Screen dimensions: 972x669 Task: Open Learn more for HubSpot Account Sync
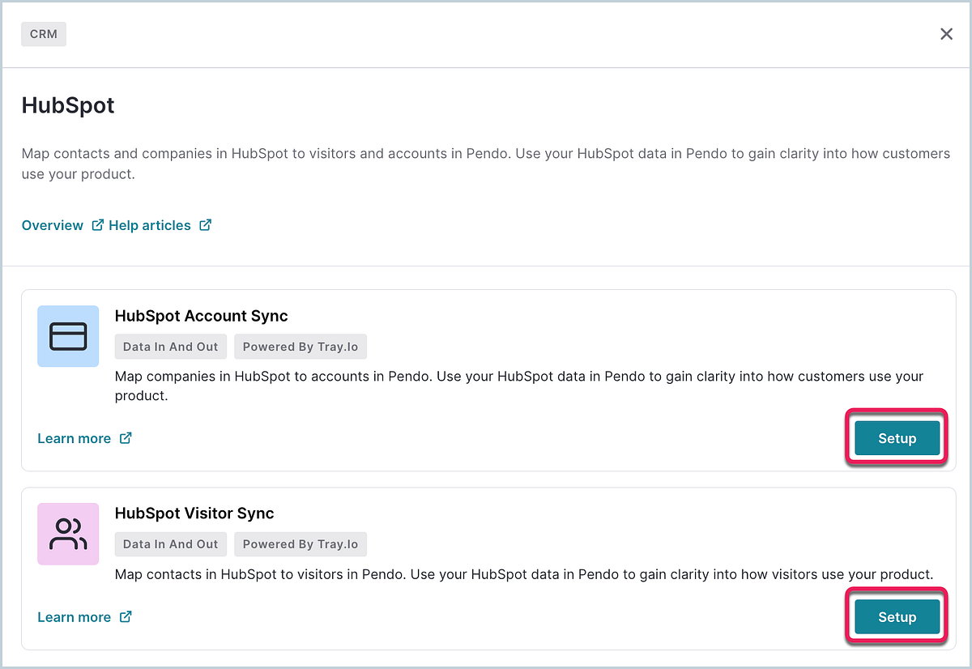[75, 438]
